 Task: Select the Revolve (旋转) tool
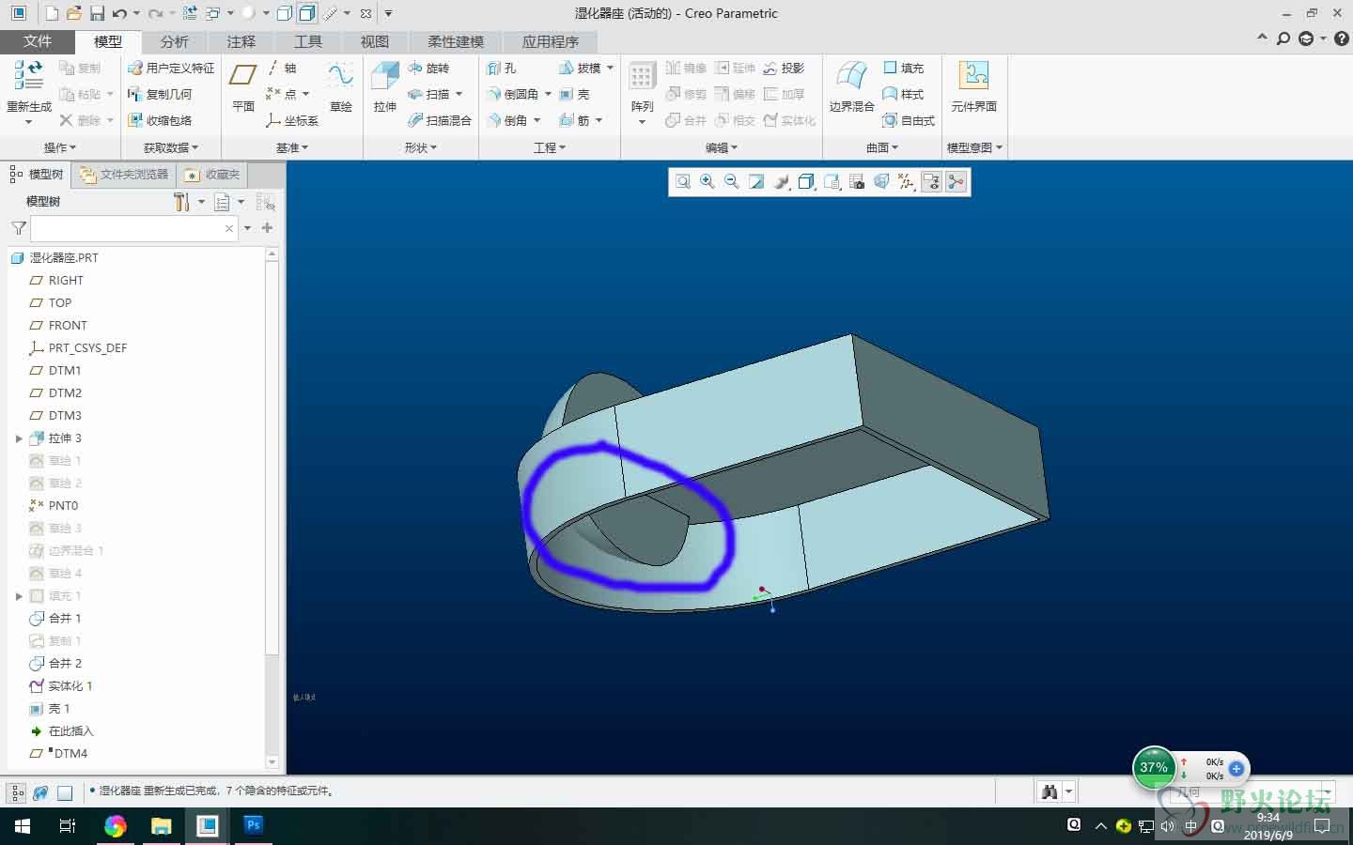(x=428, y=68)
